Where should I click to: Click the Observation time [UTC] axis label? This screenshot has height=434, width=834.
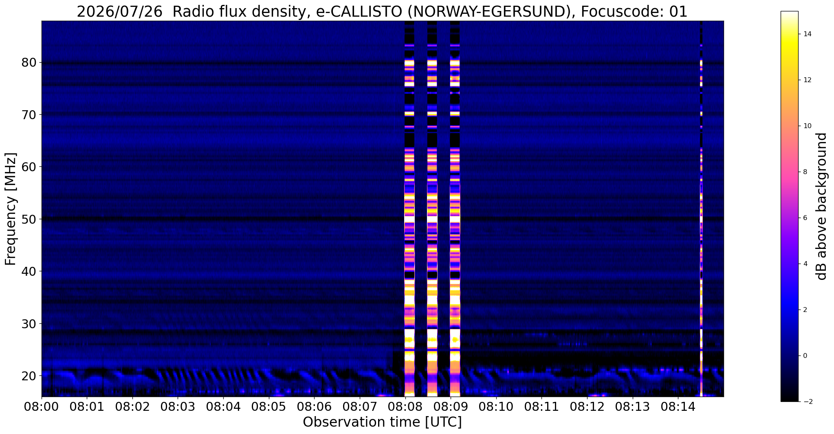(382, 422)
